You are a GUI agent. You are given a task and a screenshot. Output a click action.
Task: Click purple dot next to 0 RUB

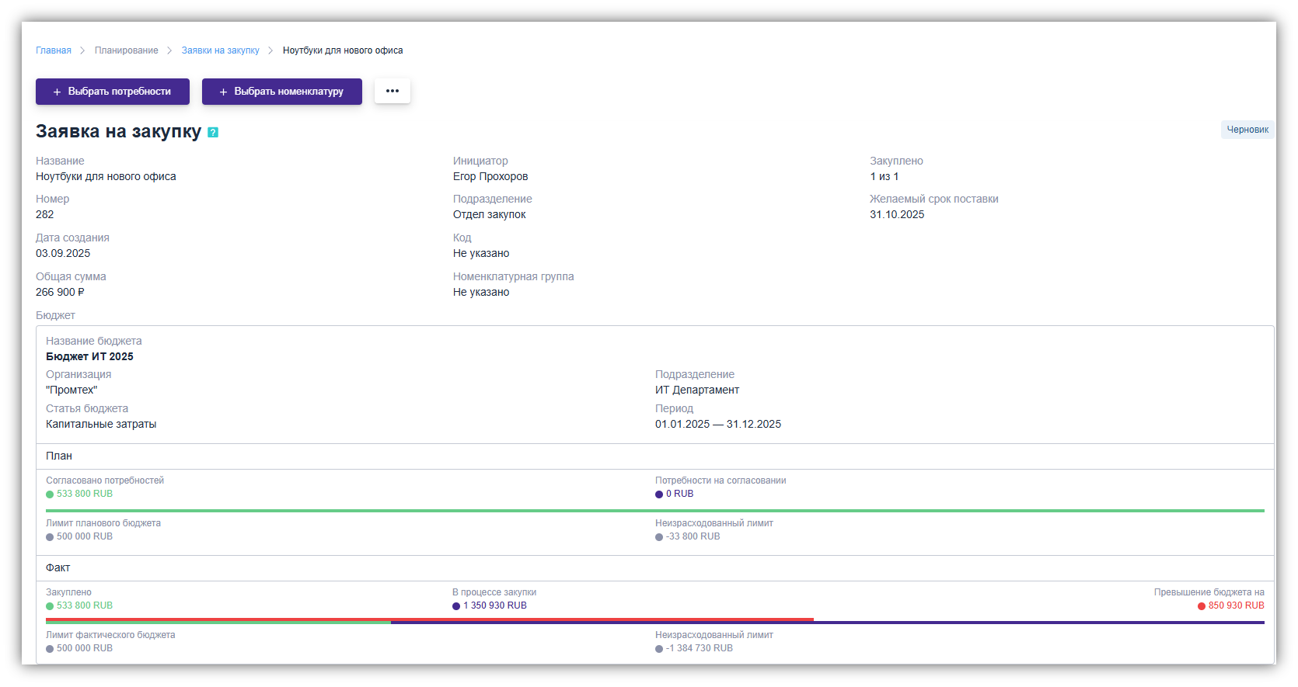[659, 494]
